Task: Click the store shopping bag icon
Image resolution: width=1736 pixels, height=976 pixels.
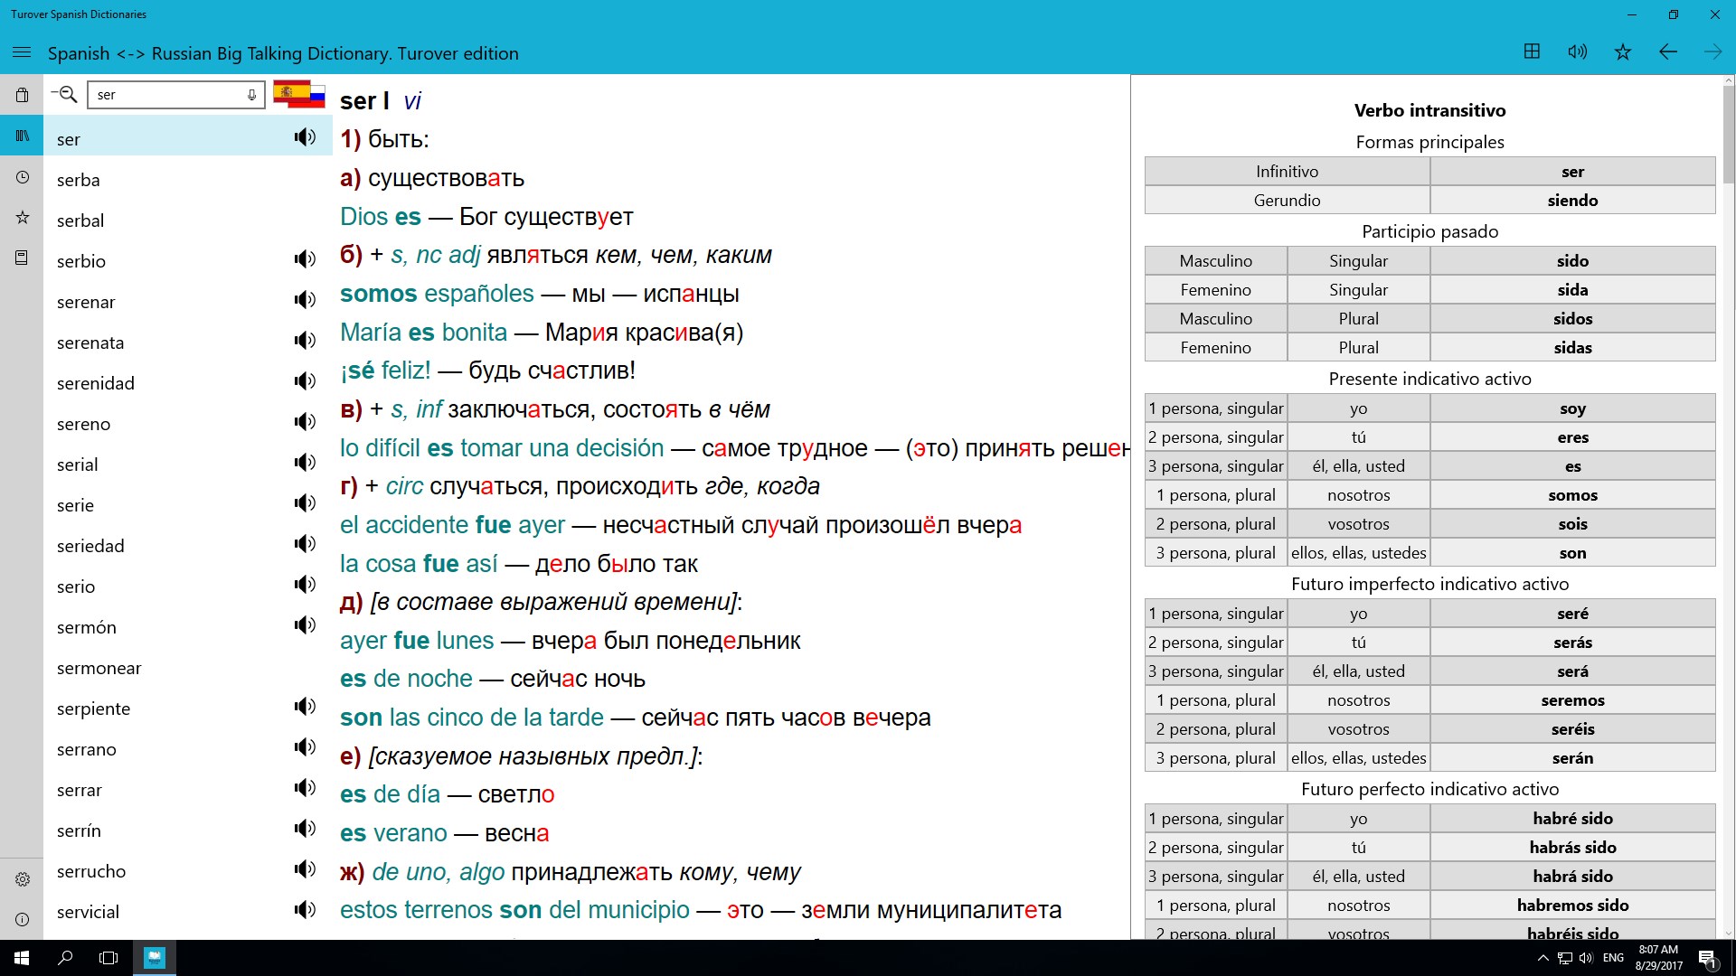Action: (x=23, y=95)
